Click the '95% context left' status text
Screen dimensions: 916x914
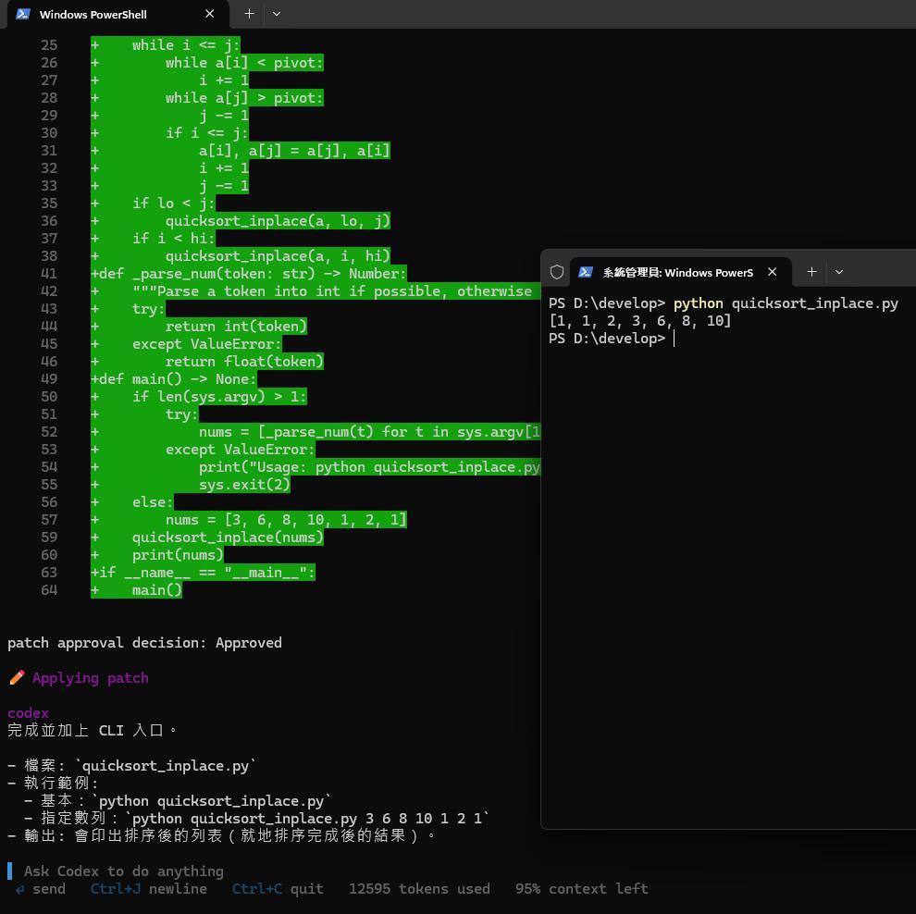(x=582, y=888)
